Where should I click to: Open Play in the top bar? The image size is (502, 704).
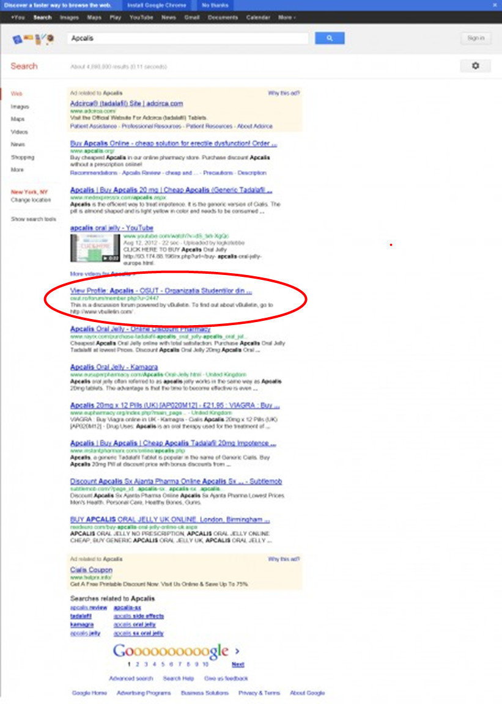(116, 18)
